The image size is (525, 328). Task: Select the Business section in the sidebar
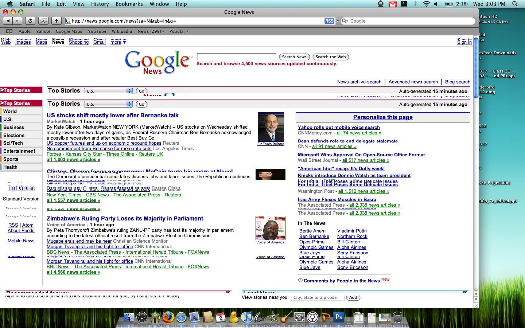21,127
